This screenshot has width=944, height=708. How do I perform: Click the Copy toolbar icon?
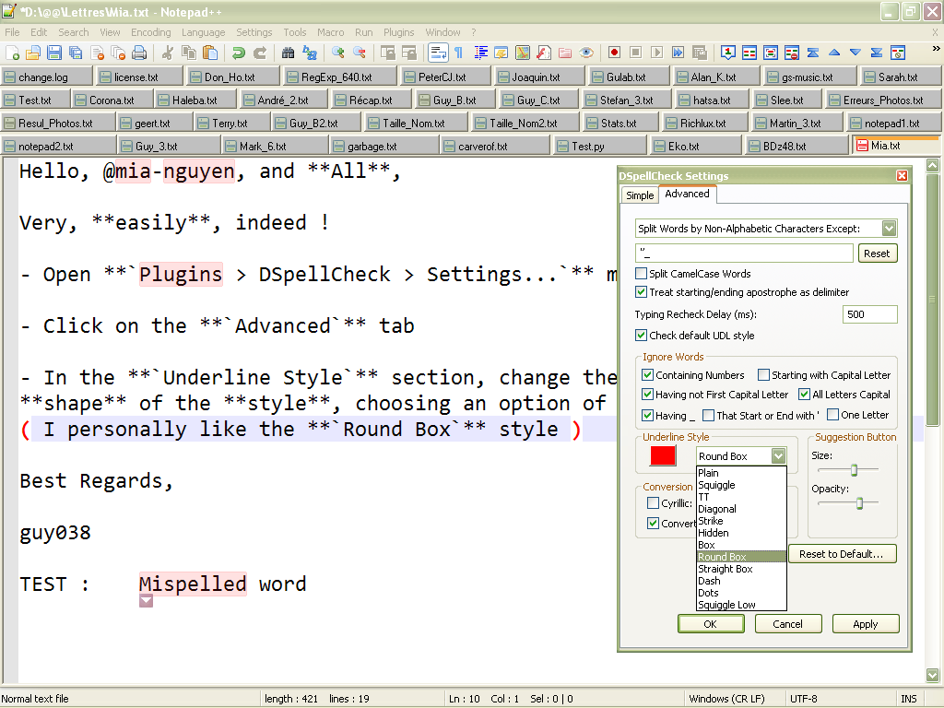click(189, 53)
